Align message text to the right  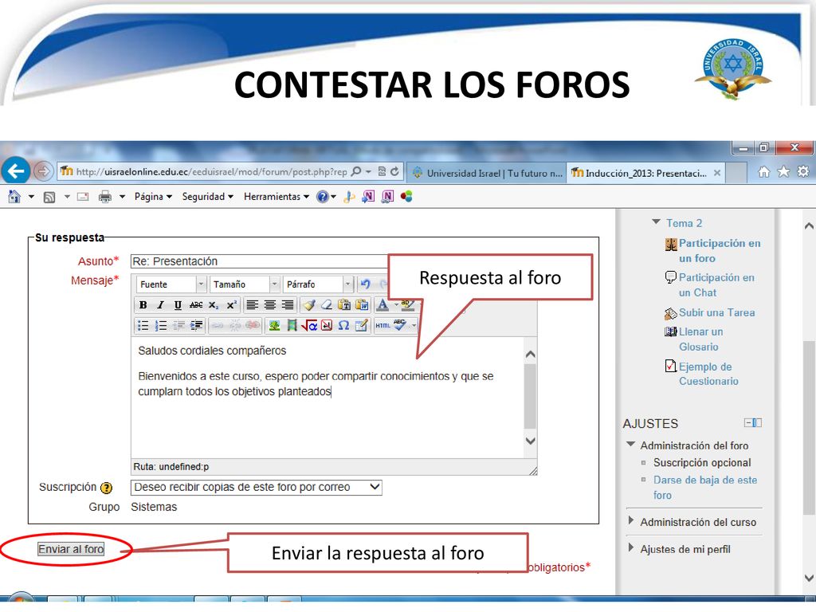[x=287, y=305]
